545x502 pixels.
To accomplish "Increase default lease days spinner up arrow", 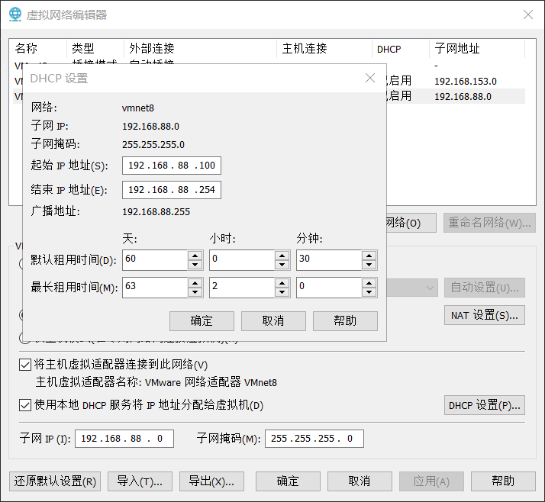I will point(195,255).
